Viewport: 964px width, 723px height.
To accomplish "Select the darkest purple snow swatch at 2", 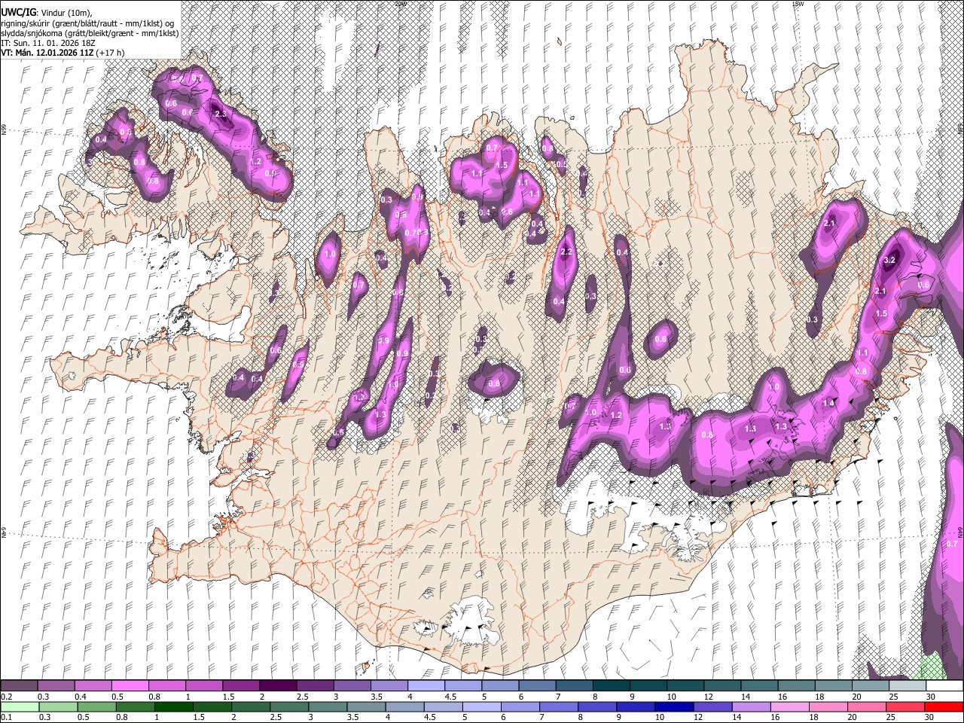I will coord(277,686).
